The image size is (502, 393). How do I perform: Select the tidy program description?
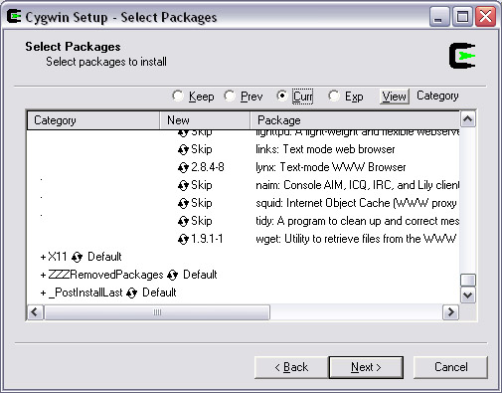(x=357, y=221)
